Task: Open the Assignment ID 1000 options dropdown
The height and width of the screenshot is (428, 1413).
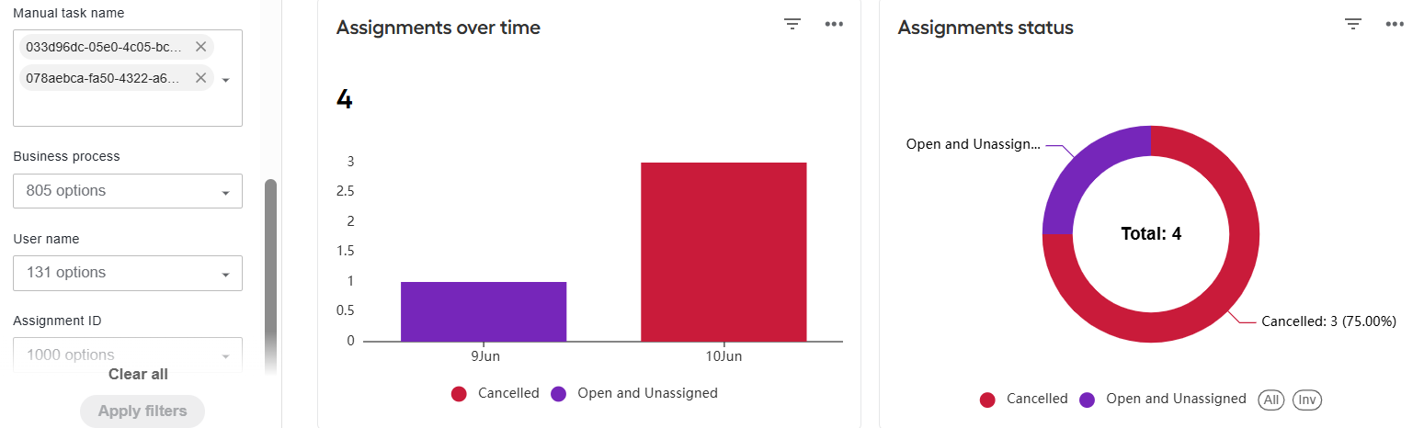Action: coord(128,355)
